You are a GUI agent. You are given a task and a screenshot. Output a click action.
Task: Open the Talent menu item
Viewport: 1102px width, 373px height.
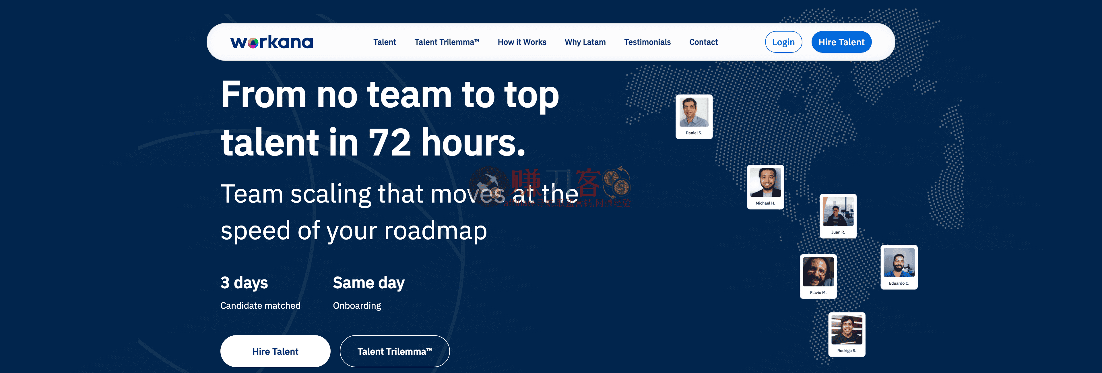click(384, 42)
